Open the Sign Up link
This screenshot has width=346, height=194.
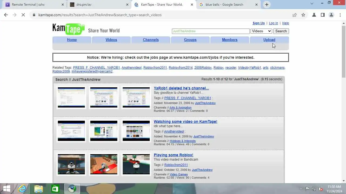pyautogui.click(x=259, y=23)
